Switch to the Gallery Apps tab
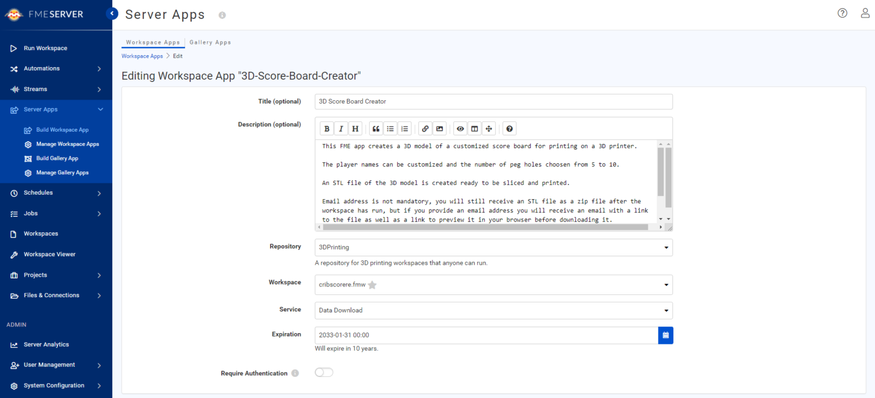The image size is (875, 398). point(210,42)
